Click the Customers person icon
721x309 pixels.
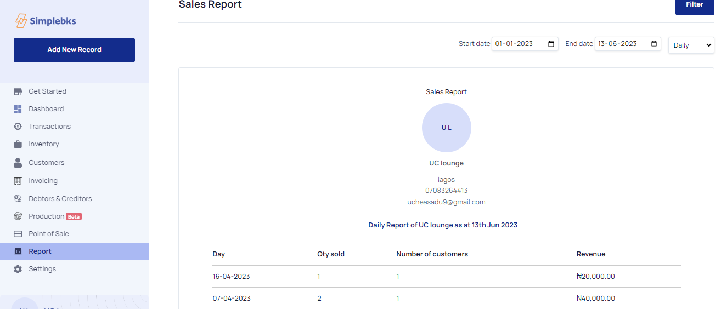[x=18, y=163]
